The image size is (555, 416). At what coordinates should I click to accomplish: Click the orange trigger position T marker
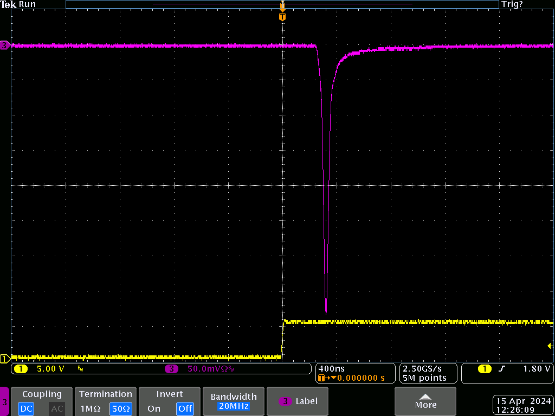point(282,17)
